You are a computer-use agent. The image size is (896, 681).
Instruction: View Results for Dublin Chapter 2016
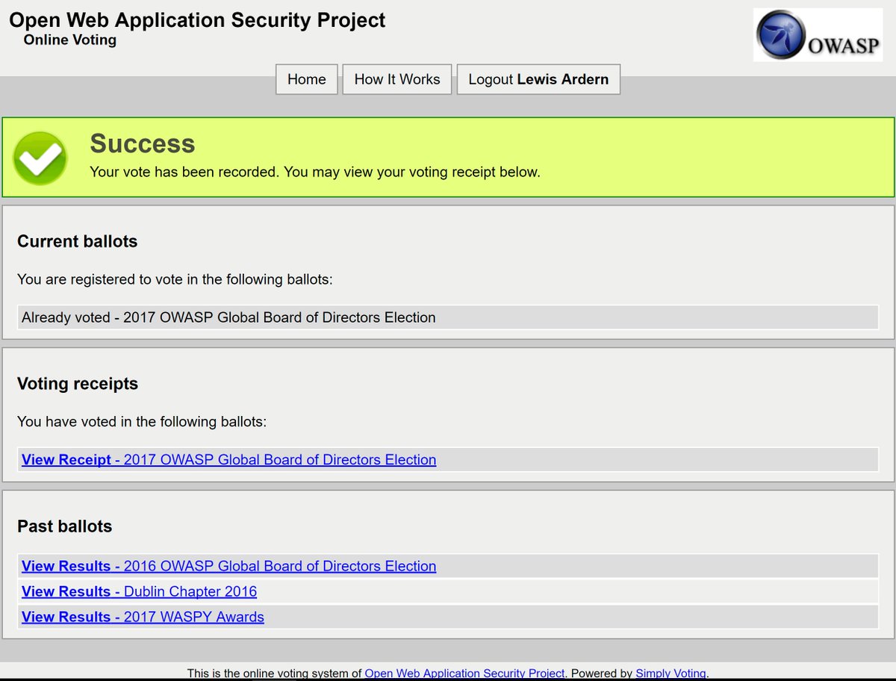pos(140,591)
